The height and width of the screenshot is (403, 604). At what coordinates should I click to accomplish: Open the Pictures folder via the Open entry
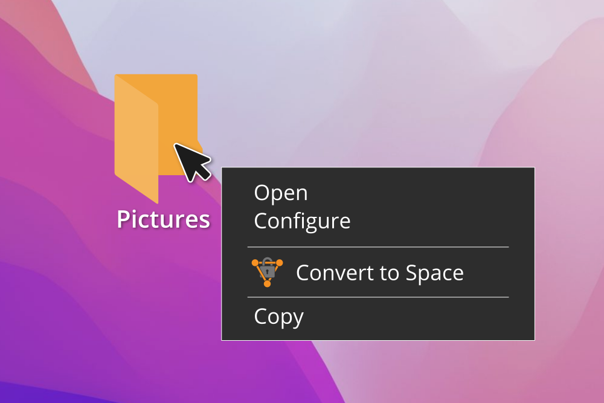pos(281,193)
